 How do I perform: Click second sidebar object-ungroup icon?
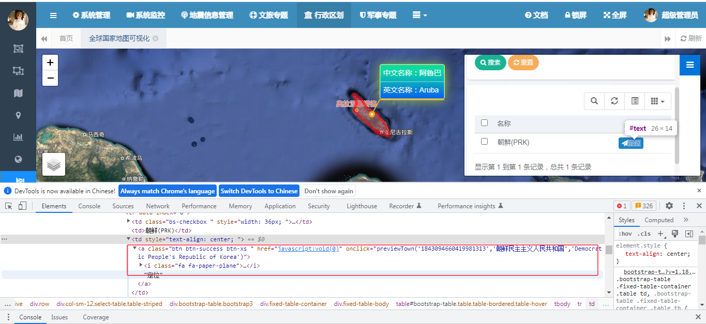pyautogui.click(x=18, y=71)
